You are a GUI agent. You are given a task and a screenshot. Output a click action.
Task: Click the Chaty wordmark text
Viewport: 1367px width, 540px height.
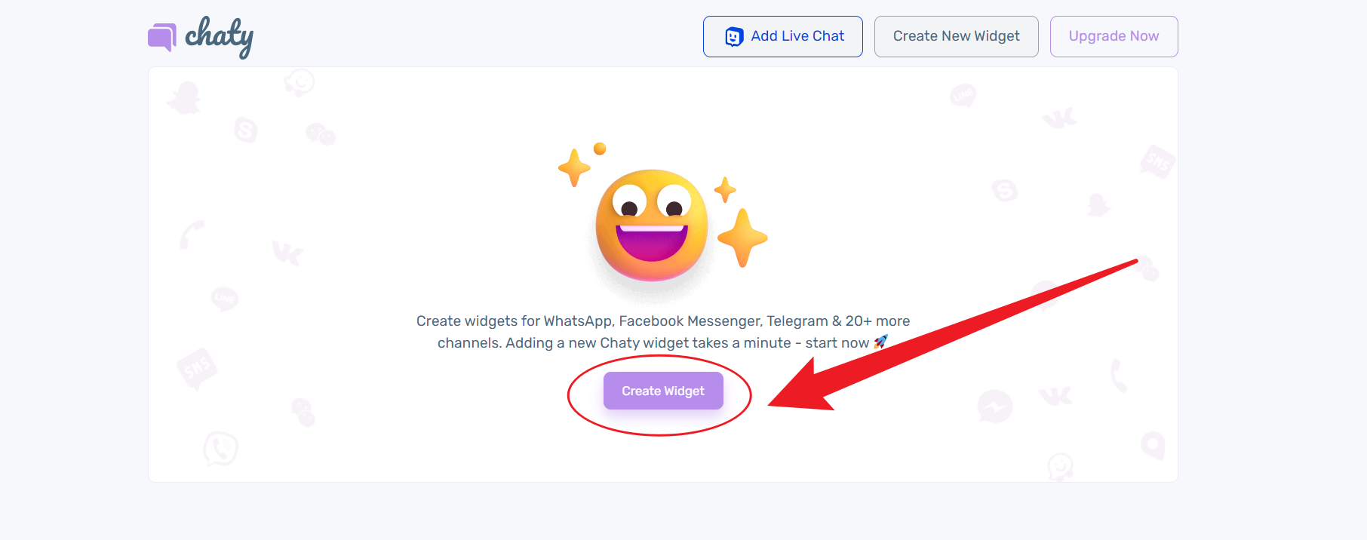tap(220, 35)
